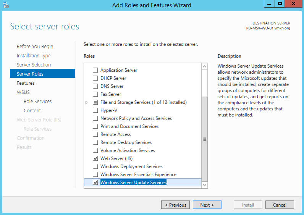
Task: Cancel the wizard
Action: 280,205
